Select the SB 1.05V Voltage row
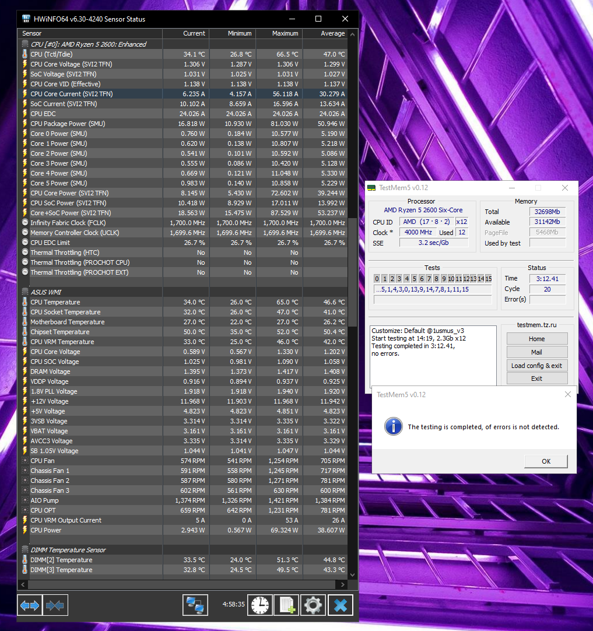Image resolution: width=593 pixels, height=631 pixels. tap(183, 451)
